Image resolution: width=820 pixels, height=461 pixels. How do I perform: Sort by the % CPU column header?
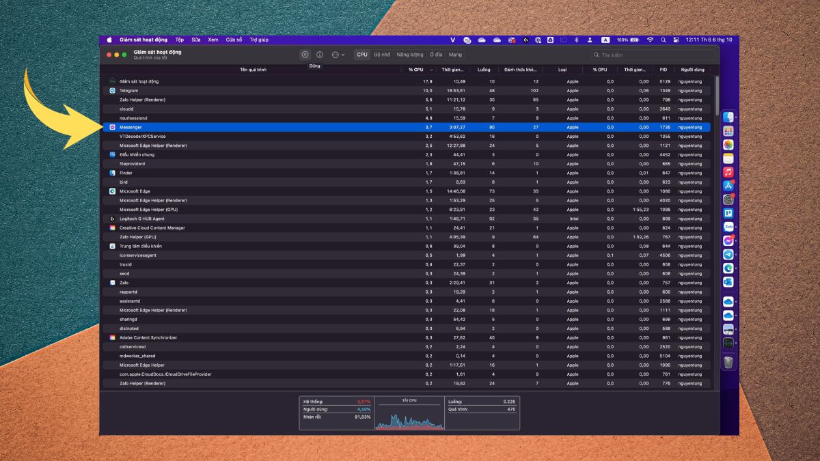coord(418,70)
